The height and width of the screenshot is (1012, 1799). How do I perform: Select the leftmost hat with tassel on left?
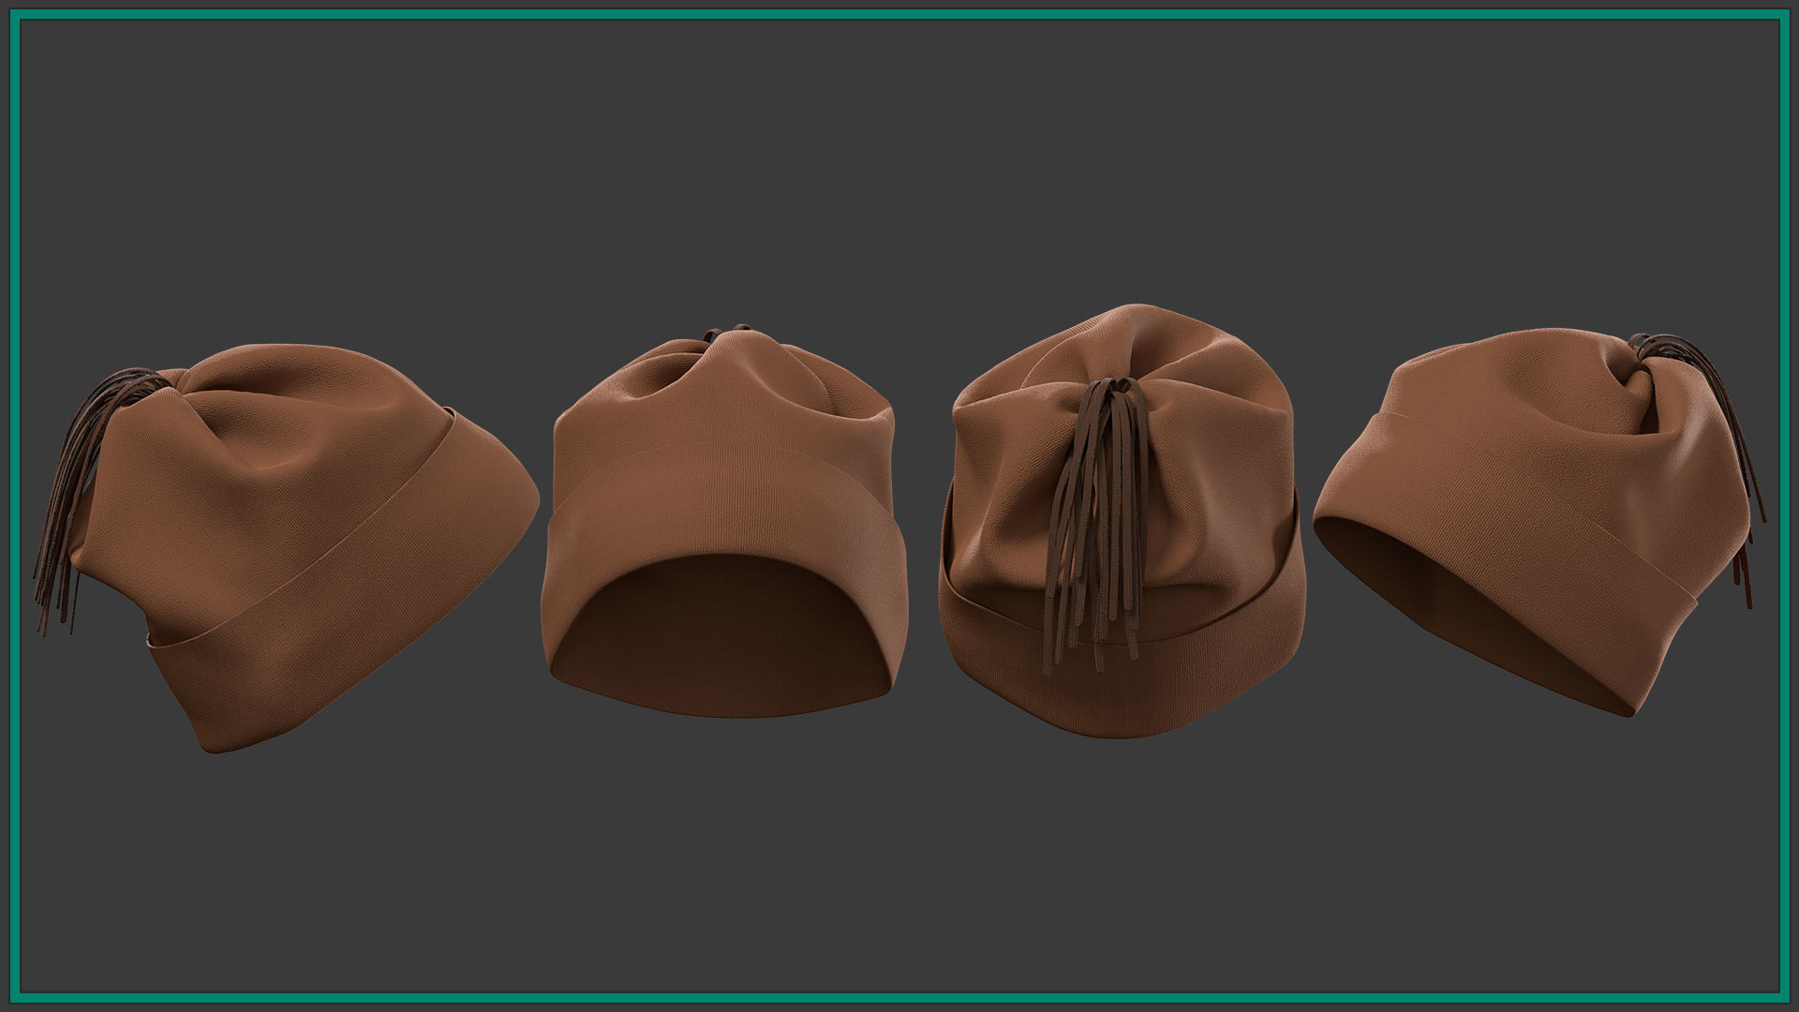click(x=288, y=548)
